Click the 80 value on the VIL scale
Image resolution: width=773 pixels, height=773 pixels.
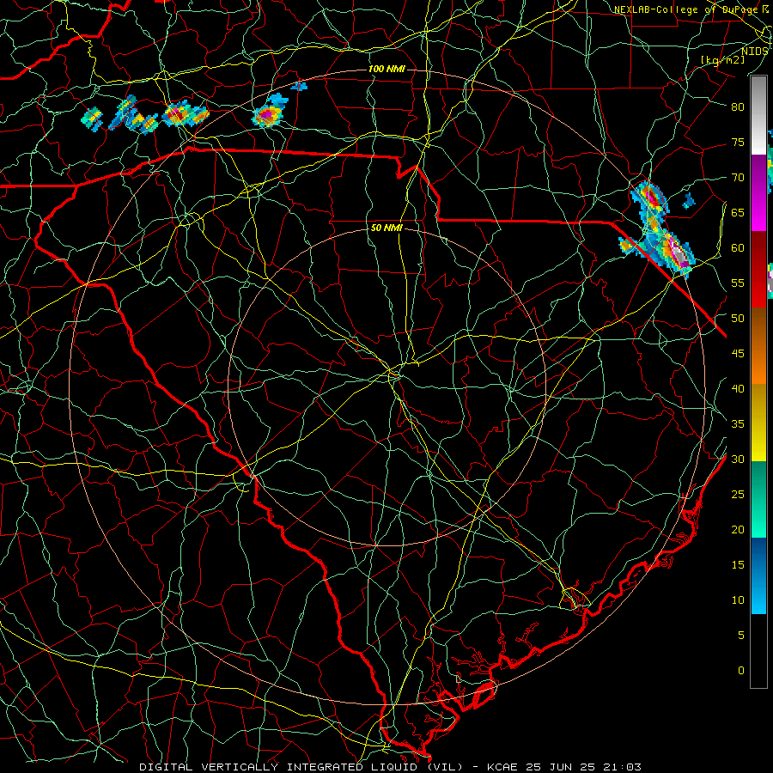pyautogui.click(x=738, y=107)
